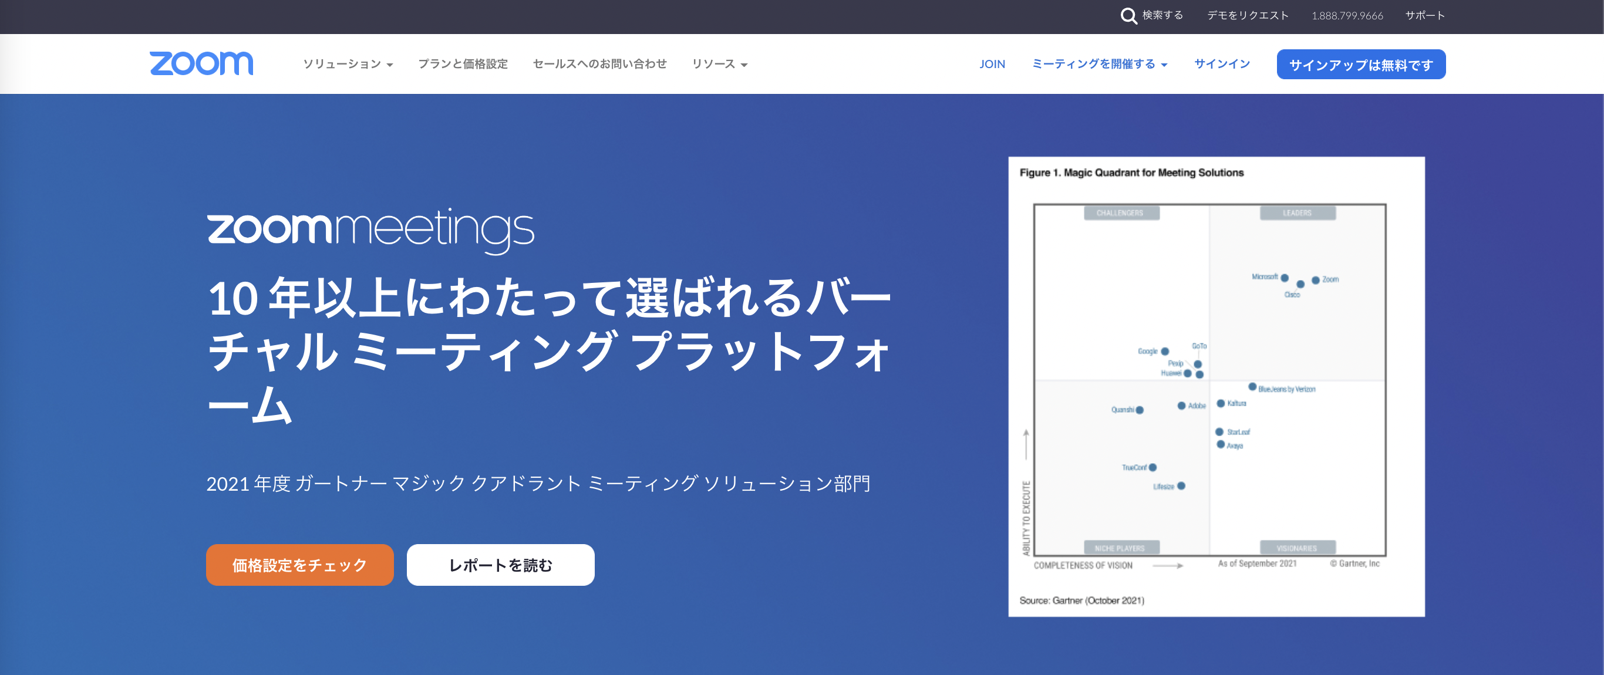
Task: Open the Zoom logo home link
Action: click(x=202, y=63)
